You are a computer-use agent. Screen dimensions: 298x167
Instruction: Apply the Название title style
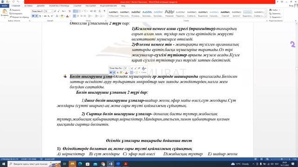click(x=169, y=13)
